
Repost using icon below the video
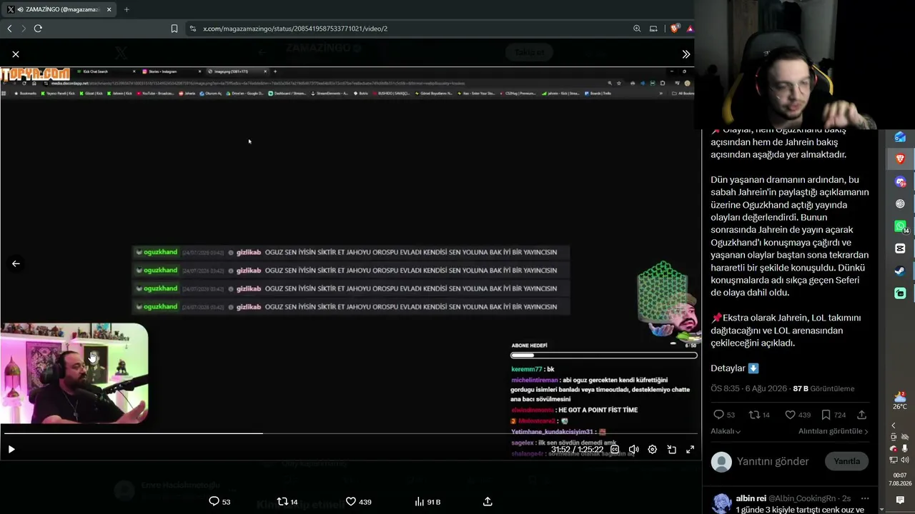click(x=282, y=501)
